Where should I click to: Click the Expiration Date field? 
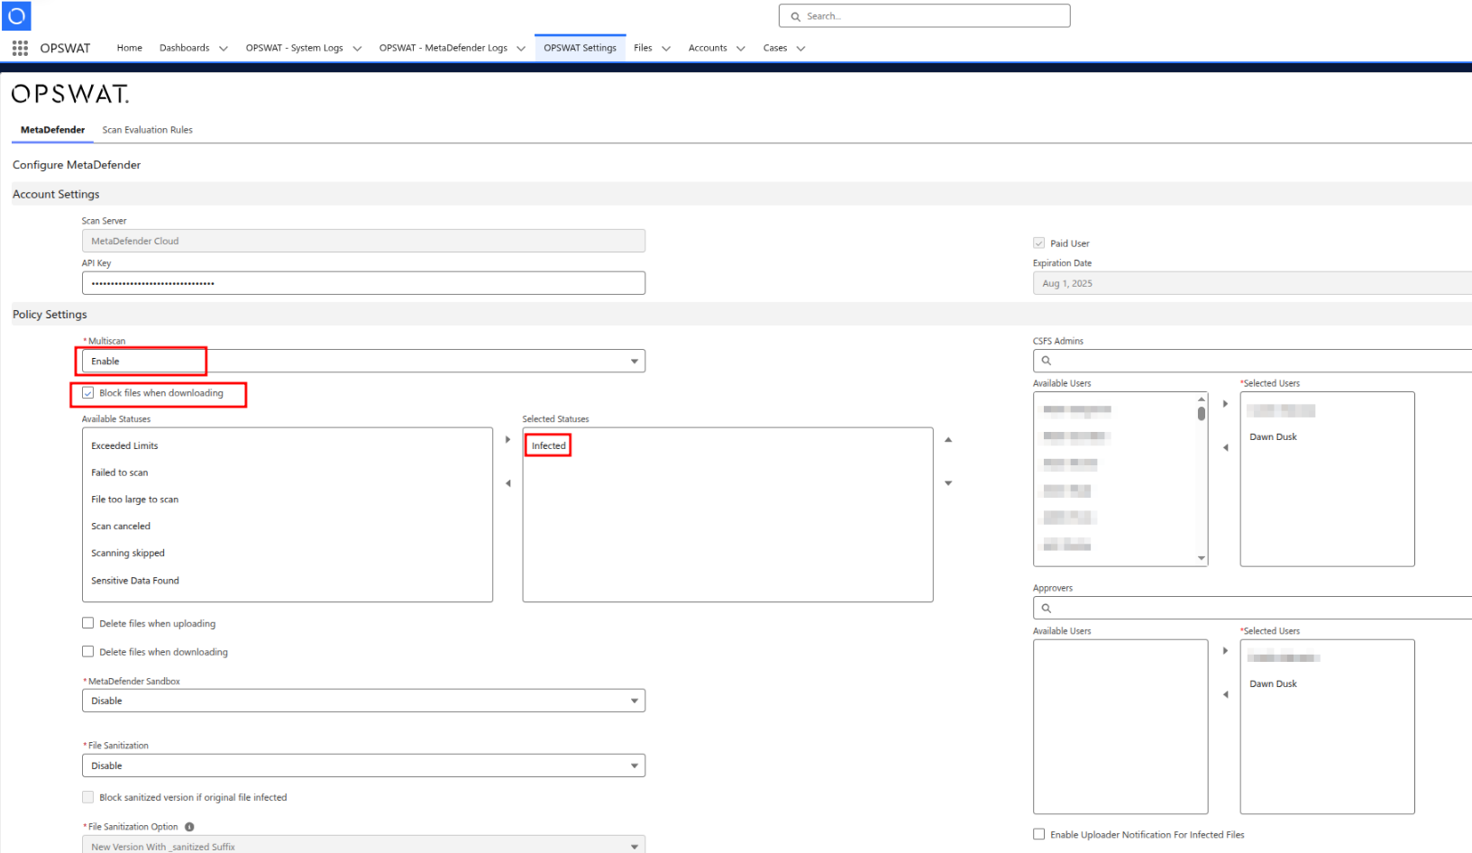(x=1253, y=283)
